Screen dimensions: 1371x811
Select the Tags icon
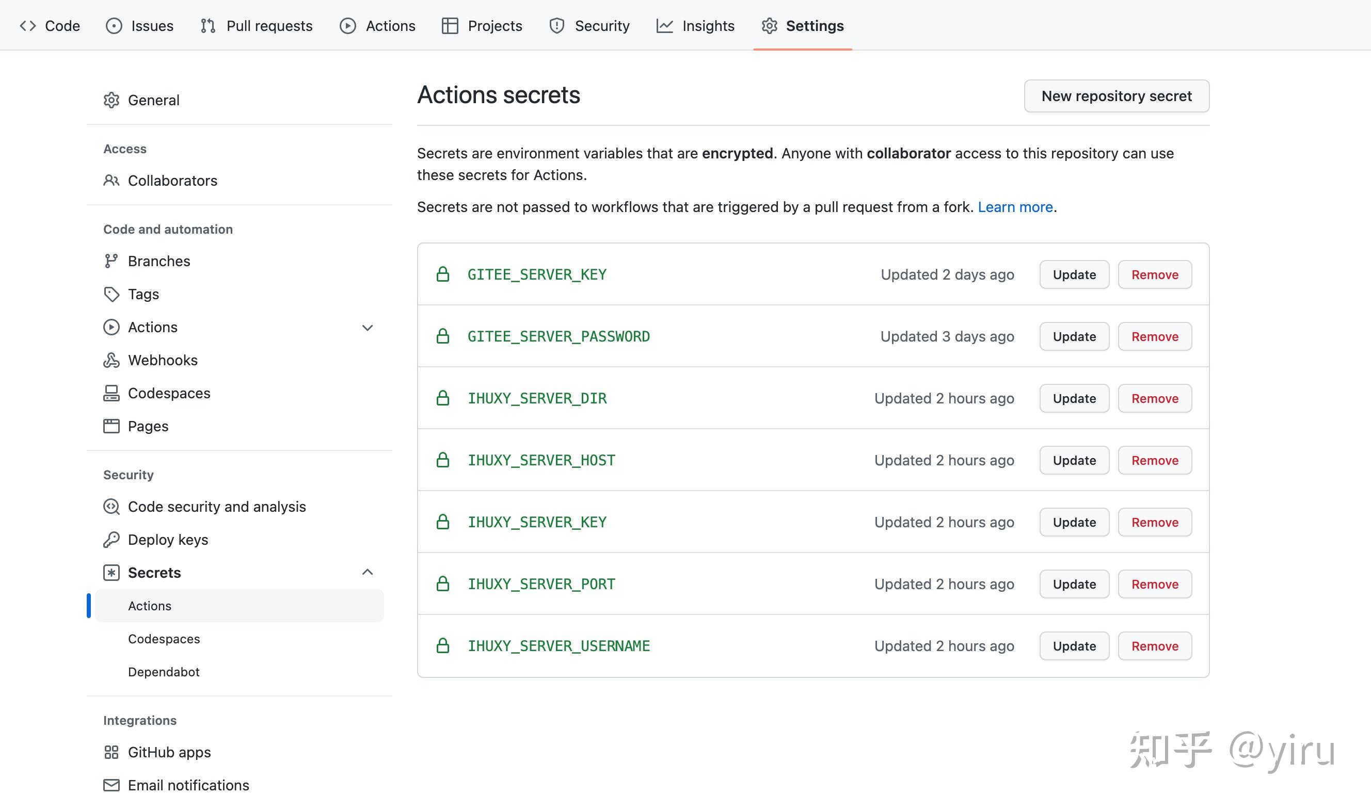pos(111,294)
